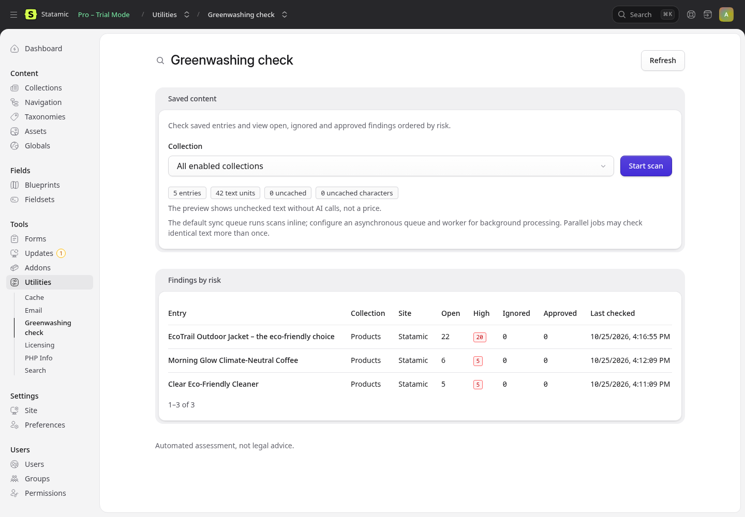Viewport: 745px width, 517px height.
Task: Click the Globals globe icon
Action: click(x=14, y=146)
